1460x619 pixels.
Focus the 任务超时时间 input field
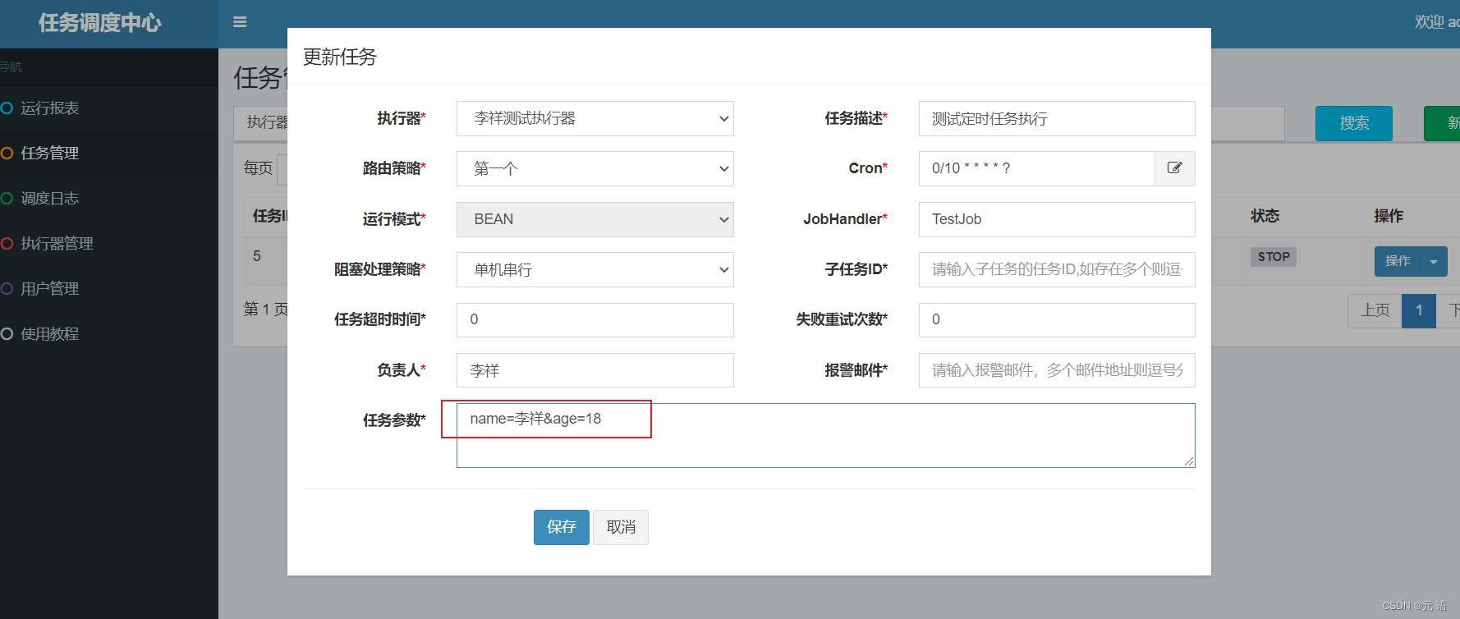595,320
